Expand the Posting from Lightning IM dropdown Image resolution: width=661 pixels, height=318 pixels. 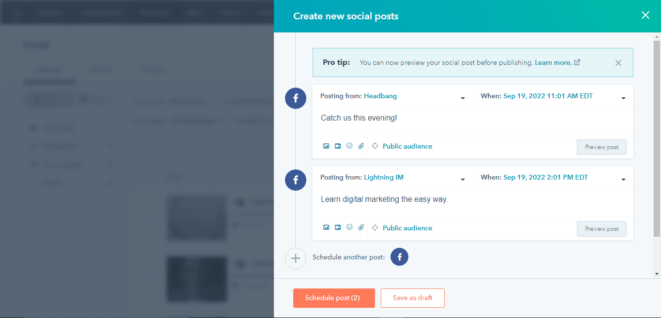pyautogui.click(x=463, y=178)
